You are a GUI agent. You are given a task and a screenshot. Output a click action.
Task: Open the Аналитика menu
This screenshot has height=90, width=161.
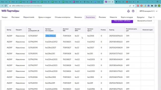[x=90, y=17]
